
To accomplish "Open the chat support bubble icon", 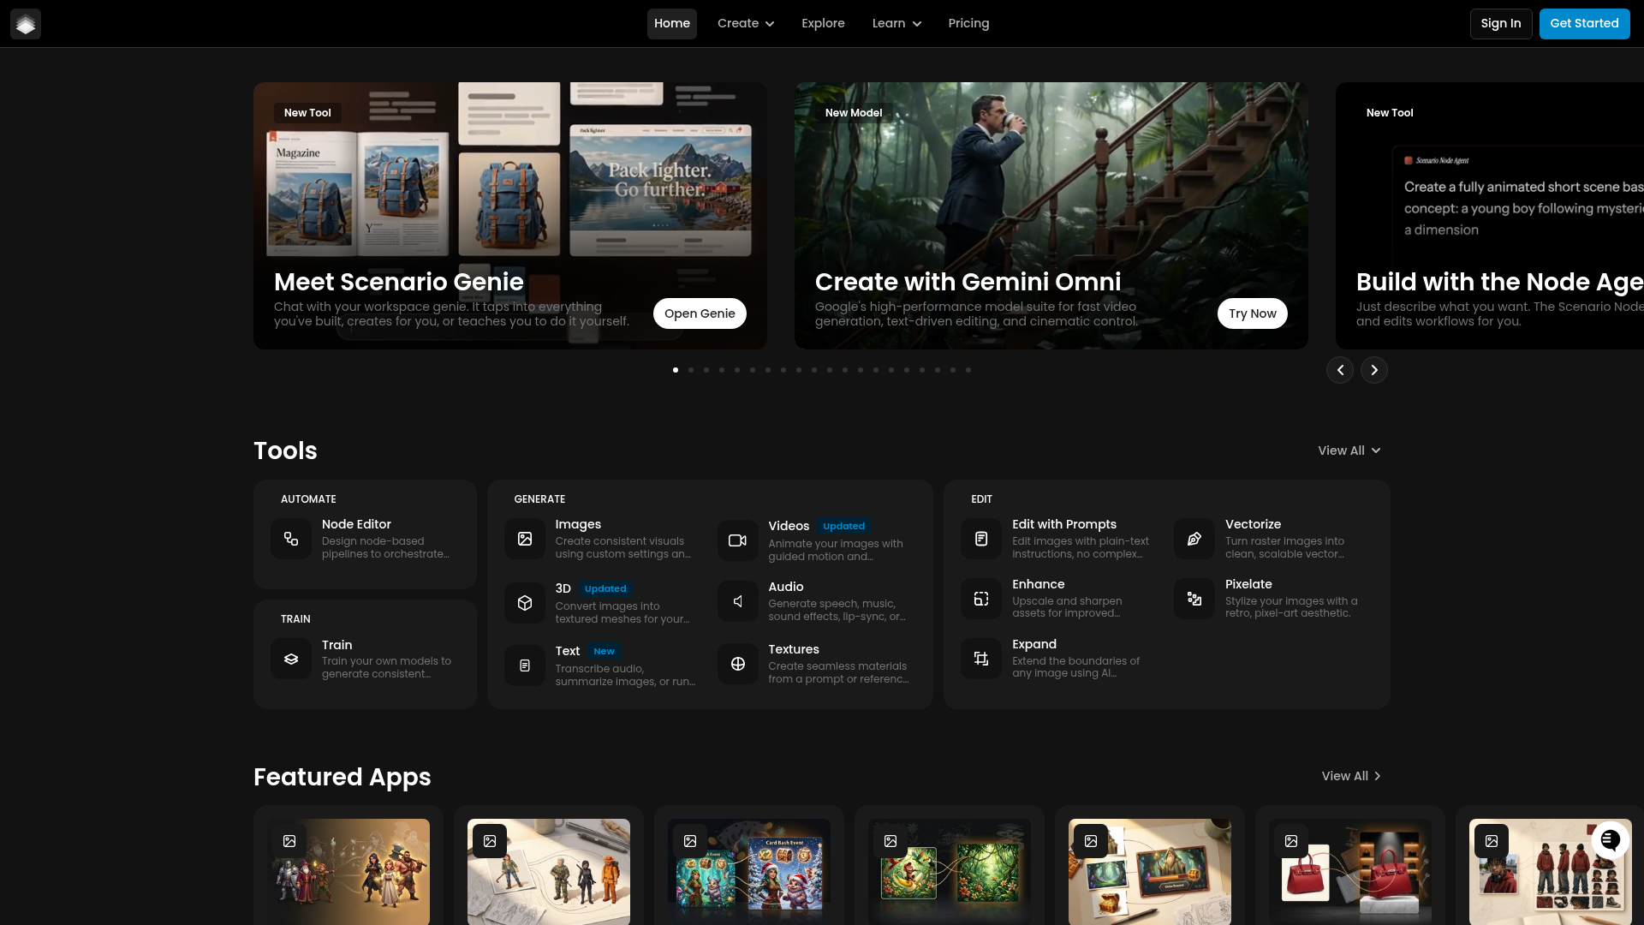I will 1610,840.
